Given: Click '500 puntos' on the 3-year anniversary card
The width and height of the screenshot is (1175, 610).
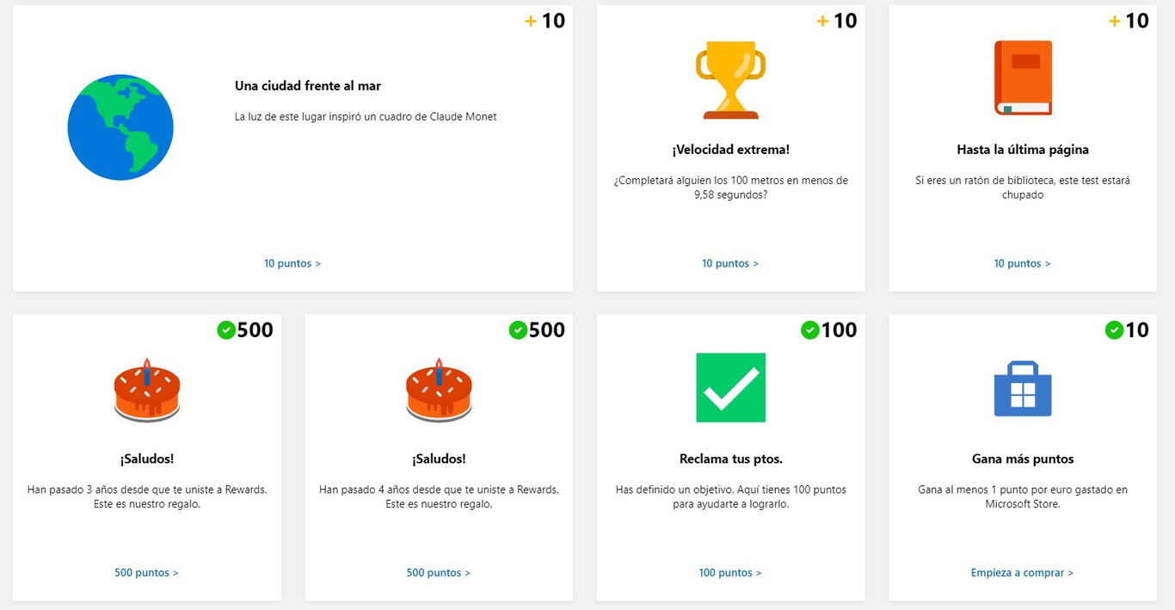Looking at the screenshot, I should click(146, 572).
